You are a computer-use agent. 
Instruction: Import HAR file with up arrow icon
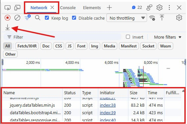tap(162, 18)
